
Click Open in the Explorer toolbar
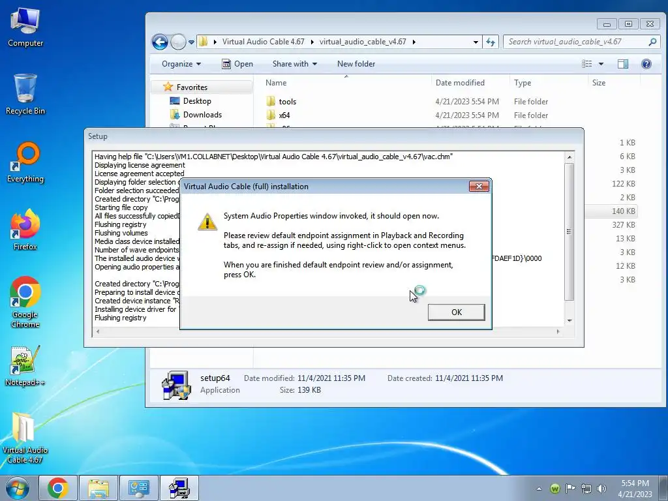pos(237,64)
